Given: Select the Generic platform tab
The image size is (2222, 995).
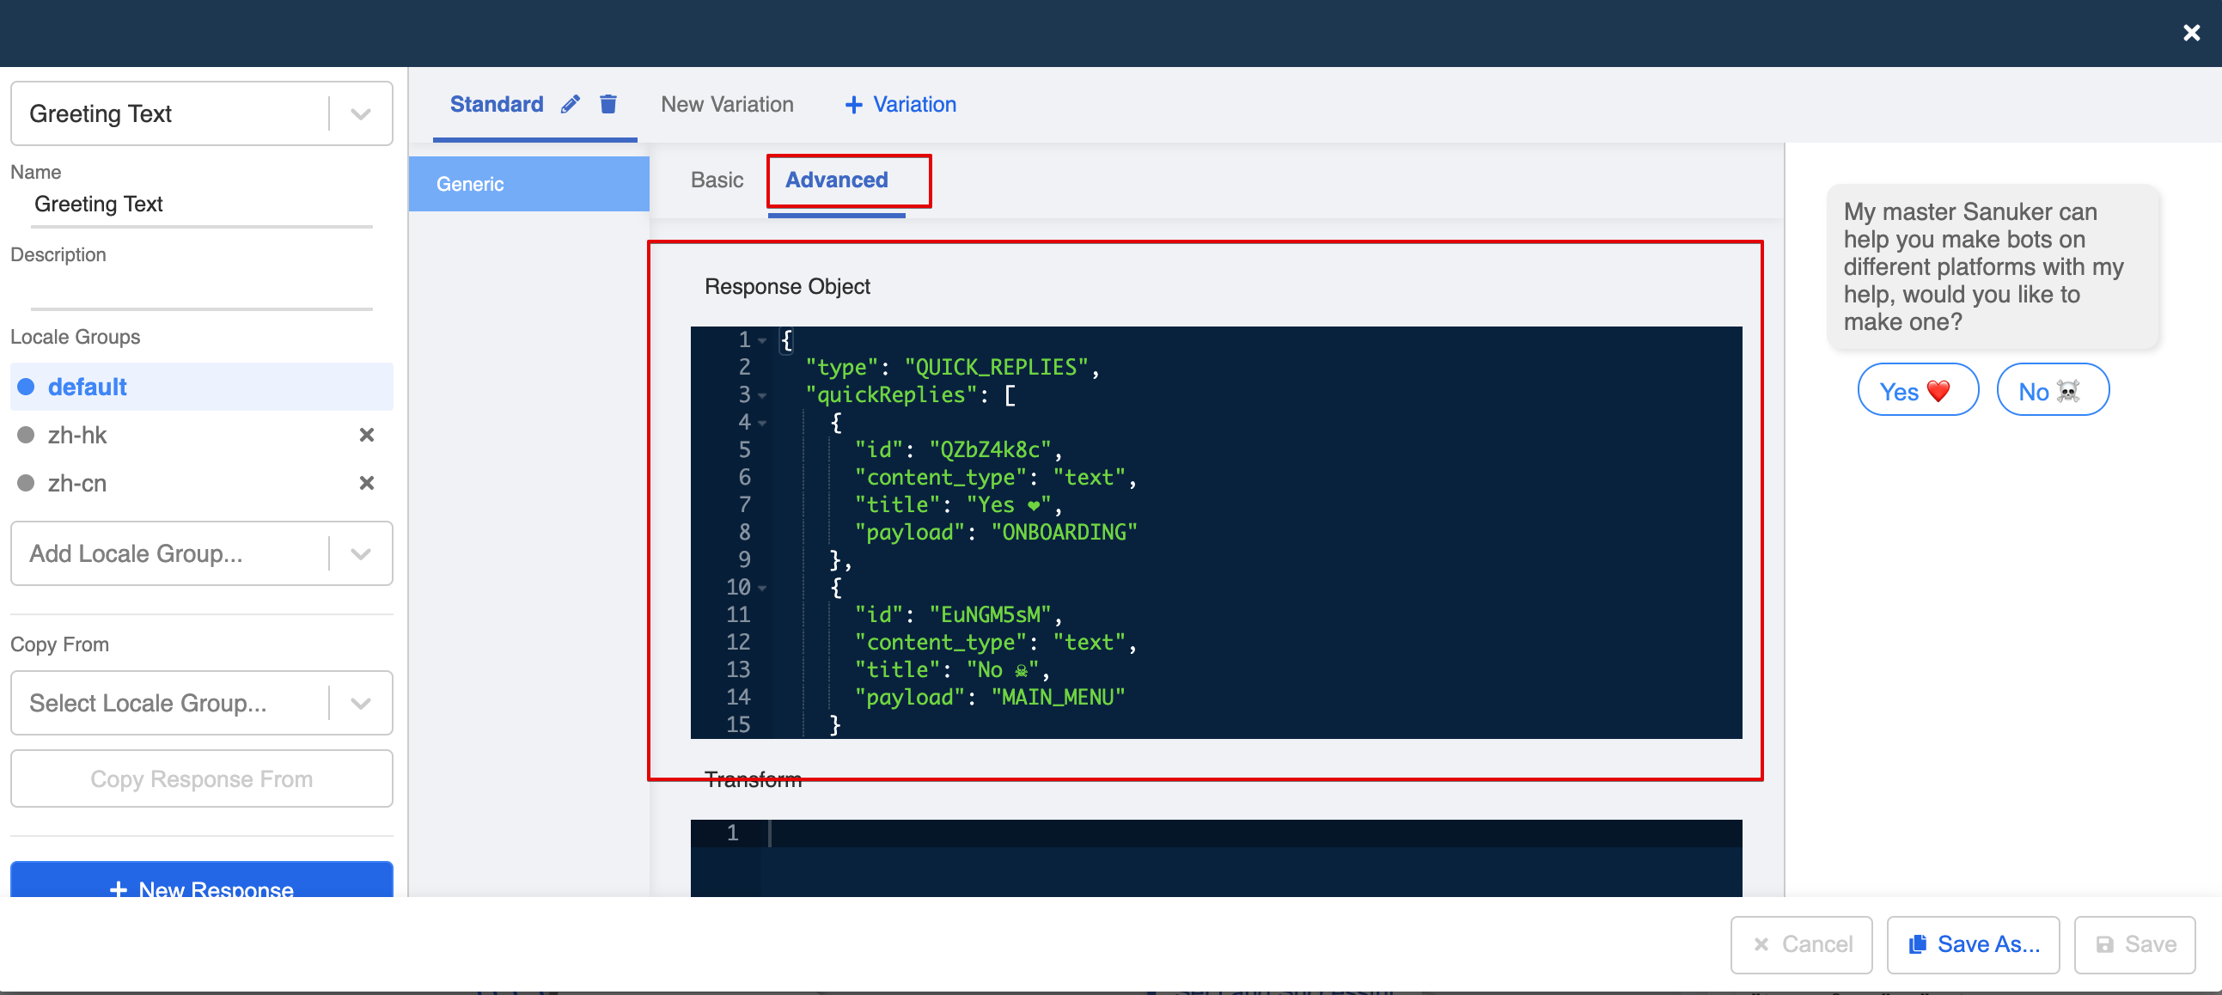Looking at the screenshot, I should pos(528,184).
